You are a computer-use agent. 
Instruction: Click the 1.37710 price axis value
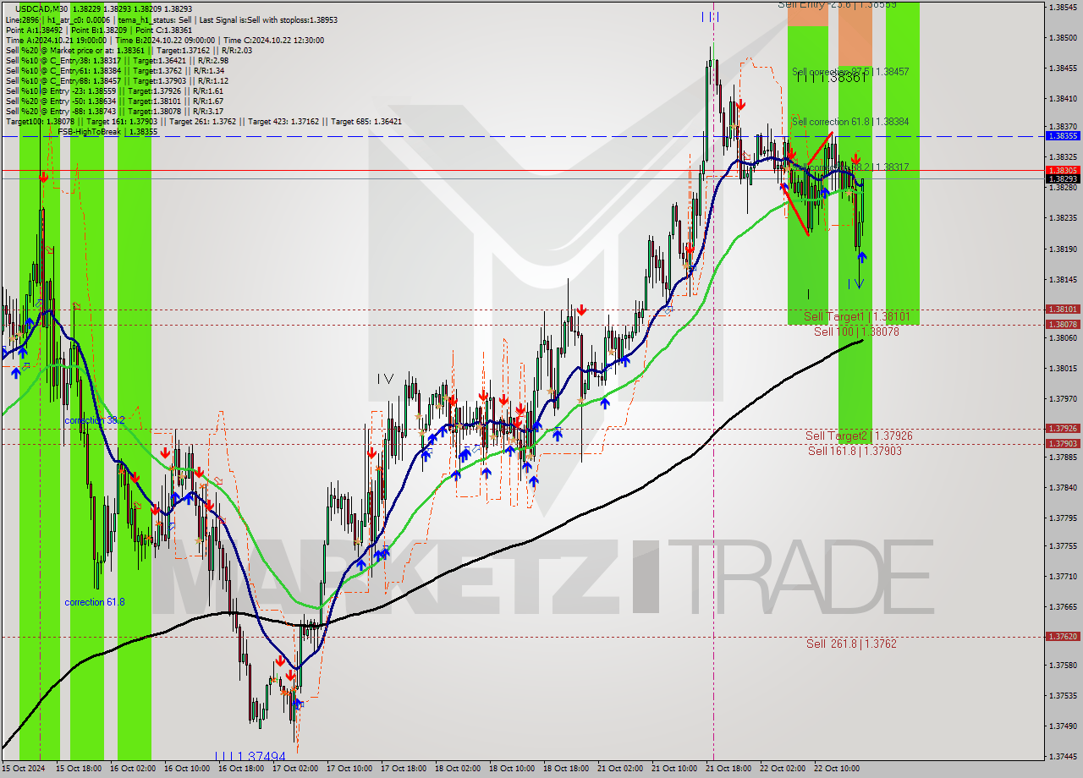[x=1063, y=577]
